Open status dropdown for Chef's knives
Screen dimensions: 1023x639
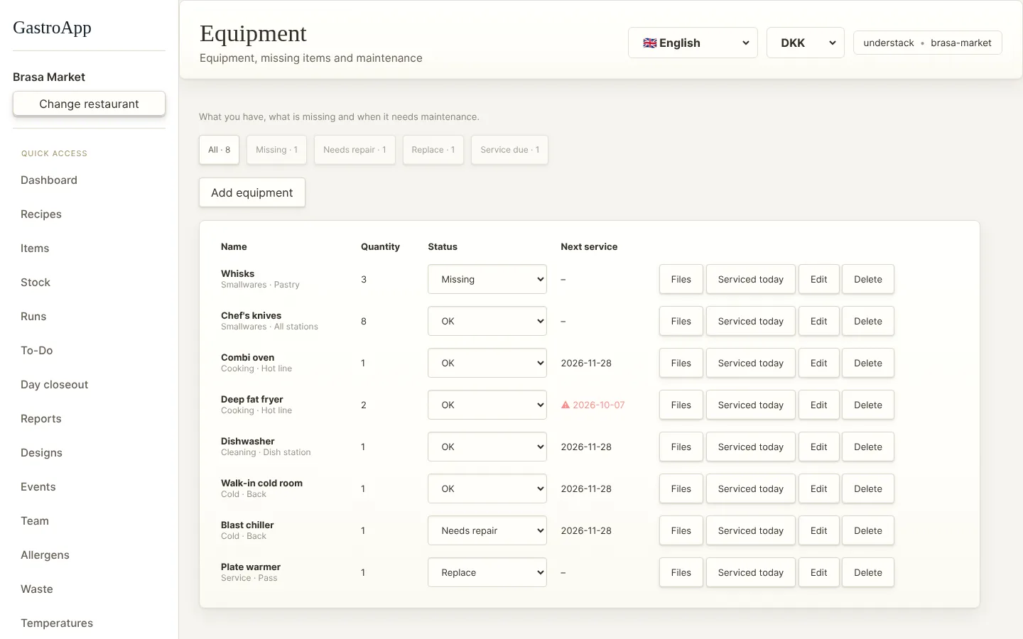(x=487, y=321)
